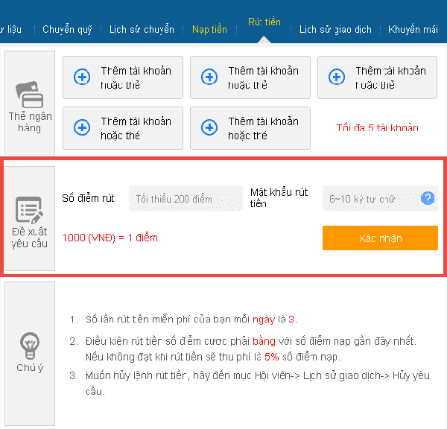This screenshot has width=447, height=429.
Task: Click the Chú ý lightbulb icon
Action: coord(29,344)
